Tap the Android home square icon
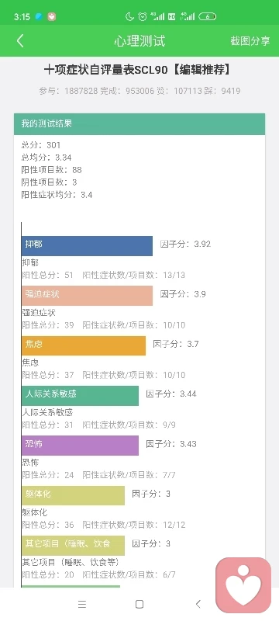 pyautogui.click(x=139, y=604)
